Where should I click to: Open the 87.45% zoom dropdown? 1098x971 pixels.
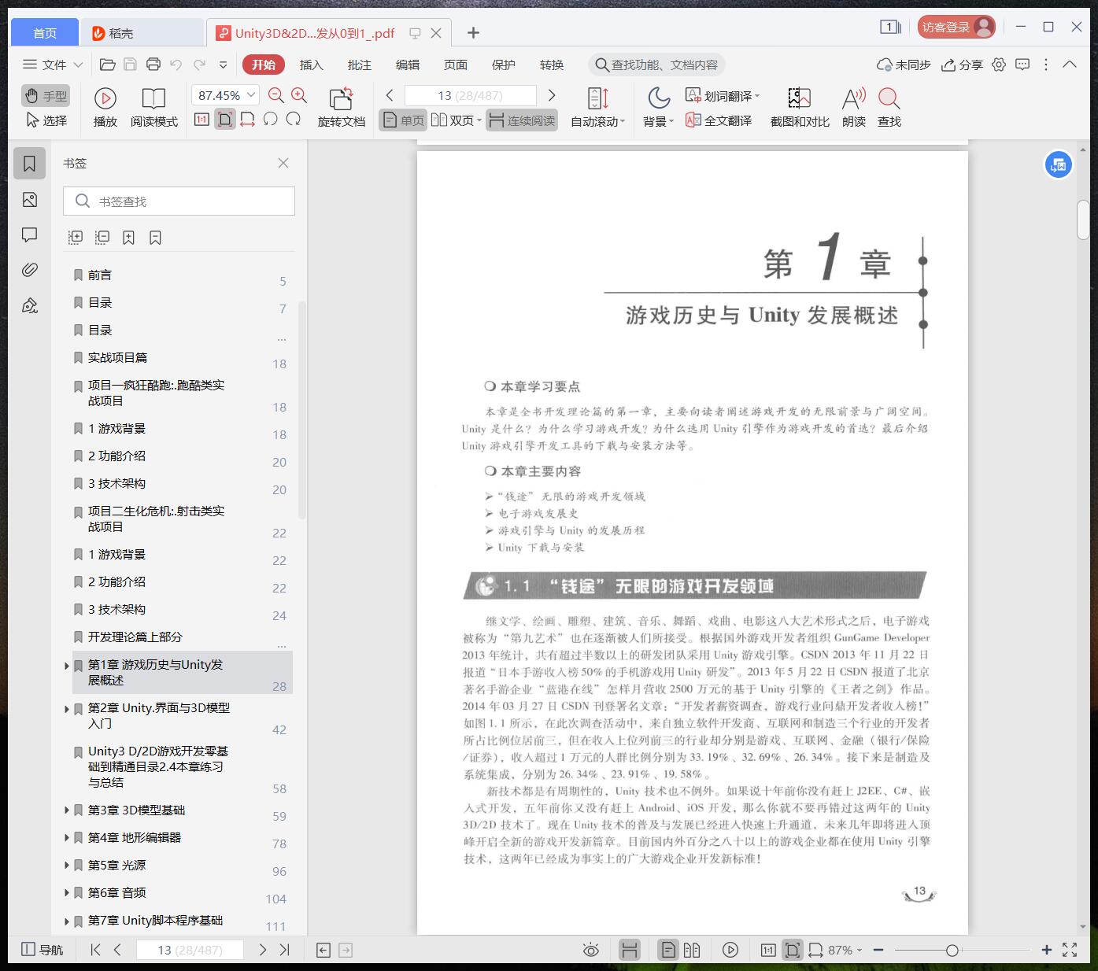click(x=251, y=95)
